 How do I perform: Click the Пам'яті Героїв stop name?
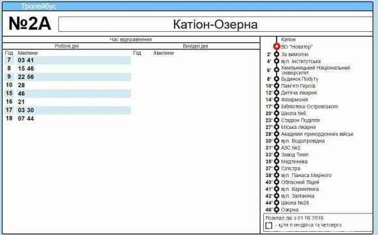click(298, 86)
